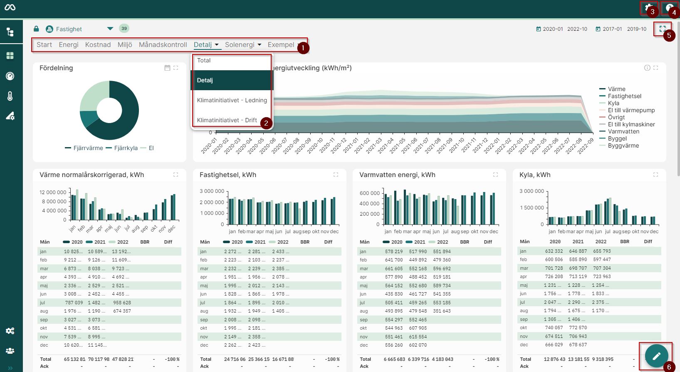Screen dimensions: 680x372
Task: Switch to the Start tab
Action: (x=45, y=44)
